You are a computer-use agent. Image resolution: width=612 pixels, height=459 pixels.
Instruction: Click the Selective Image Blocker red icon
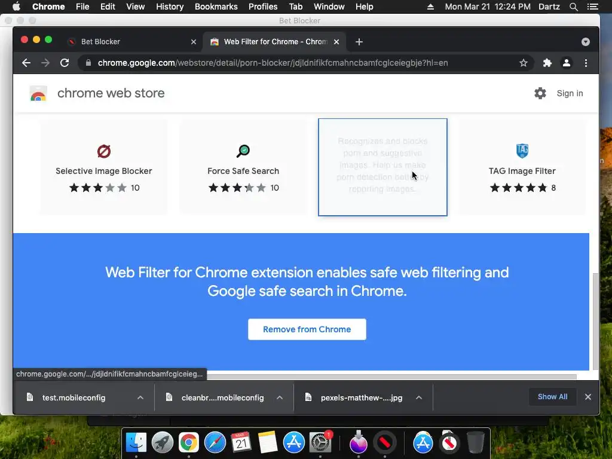104,151
